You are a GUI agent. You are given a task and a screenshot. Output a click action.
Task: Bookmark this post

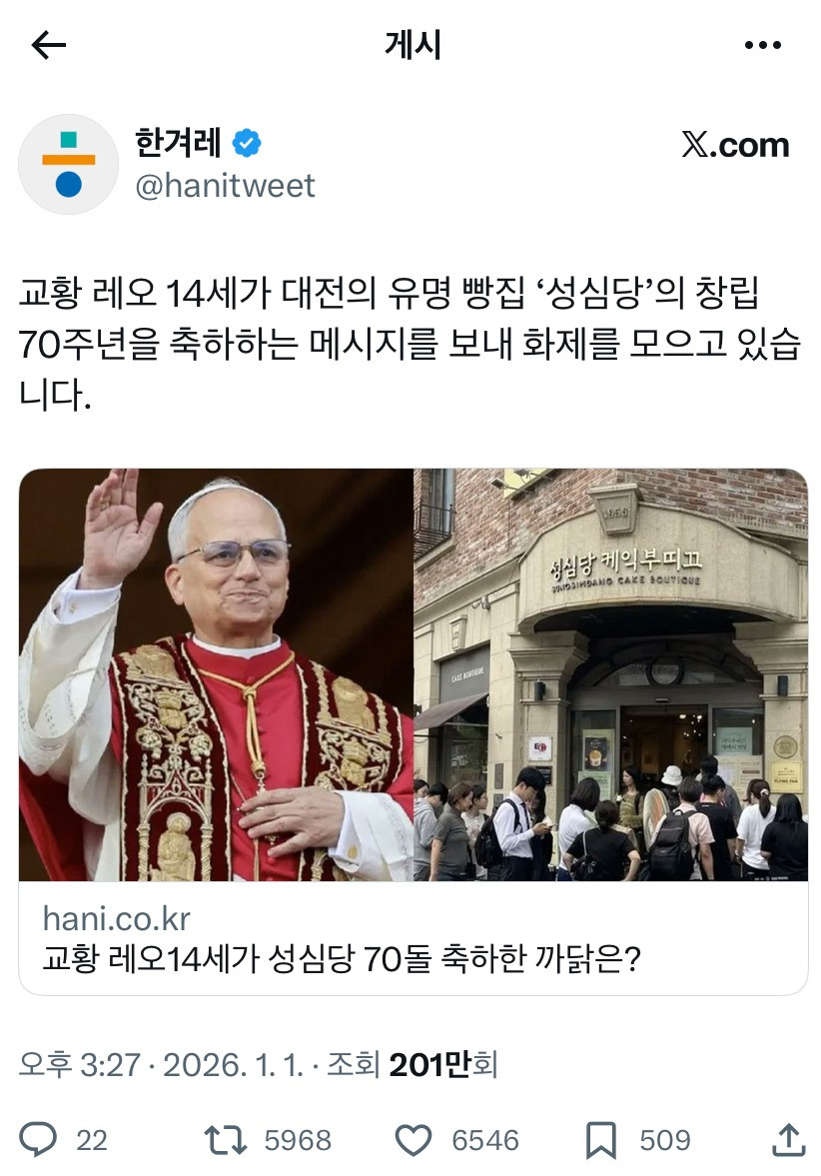coord(600,1140)
